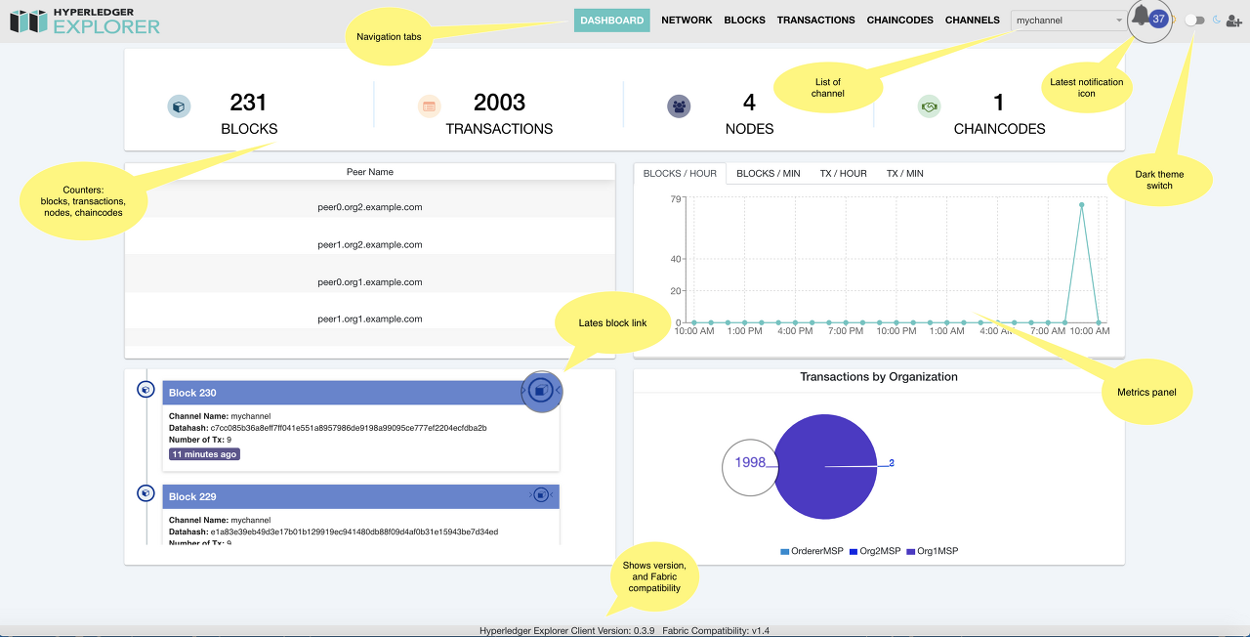The height and width of the screenshot is (637, 1250).
Task: Click the Block 230 header
Action: click(360, 393)
